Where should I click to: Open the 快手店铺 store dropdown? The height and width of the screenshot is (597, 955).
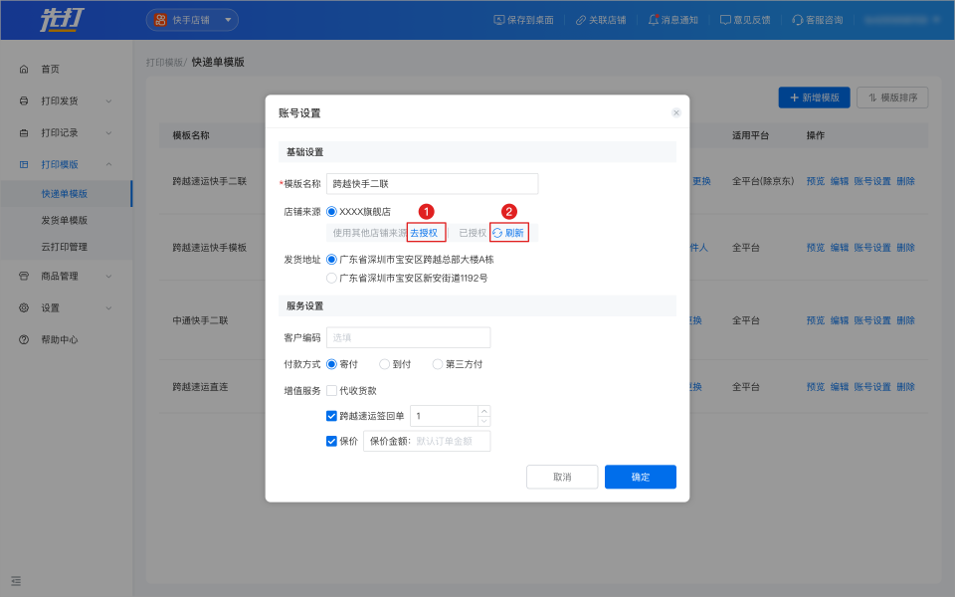[192, 20]
